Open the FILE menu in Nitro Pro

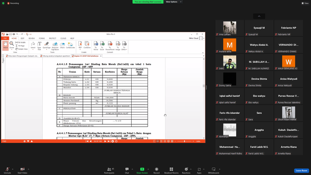click(5, 38)
